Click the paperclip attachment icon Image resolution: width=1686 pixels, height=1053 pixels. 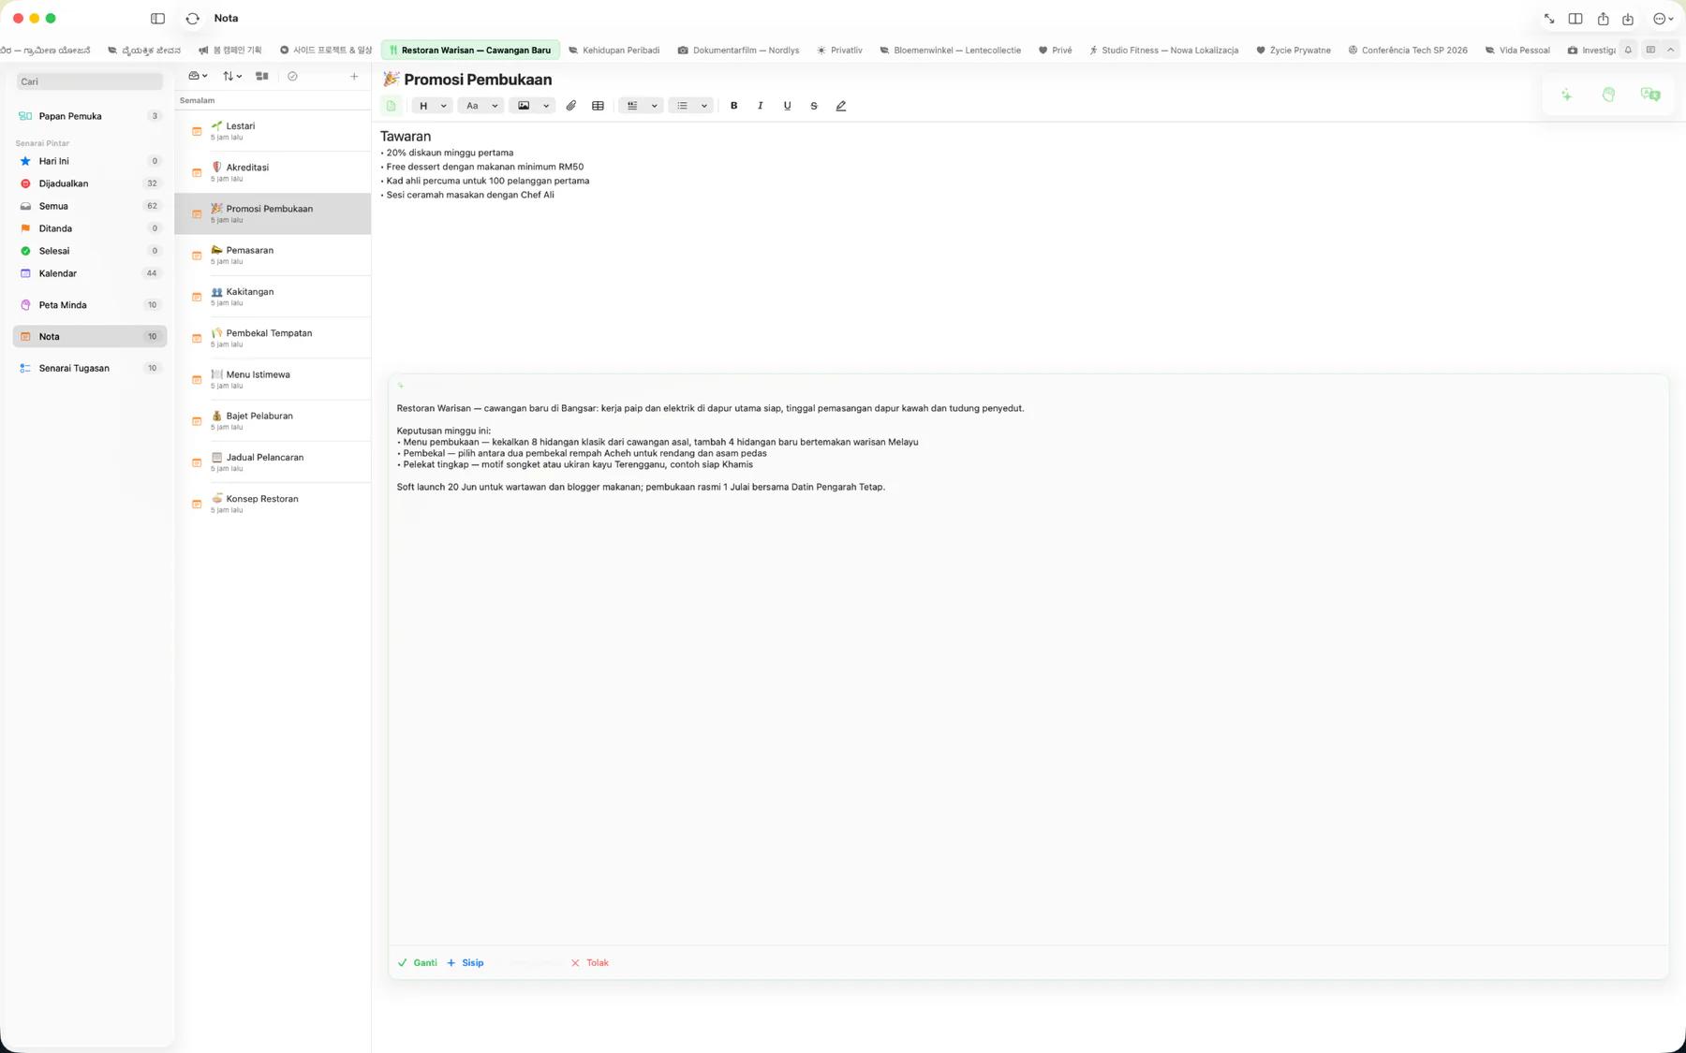[571, 106]
